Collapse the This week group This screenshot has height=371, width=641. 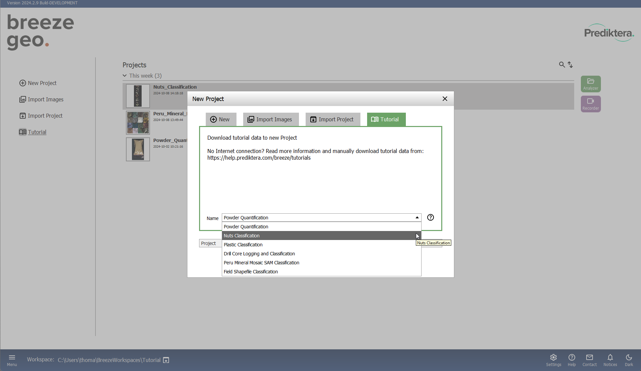pyautogui.click(x=125, y=76)
